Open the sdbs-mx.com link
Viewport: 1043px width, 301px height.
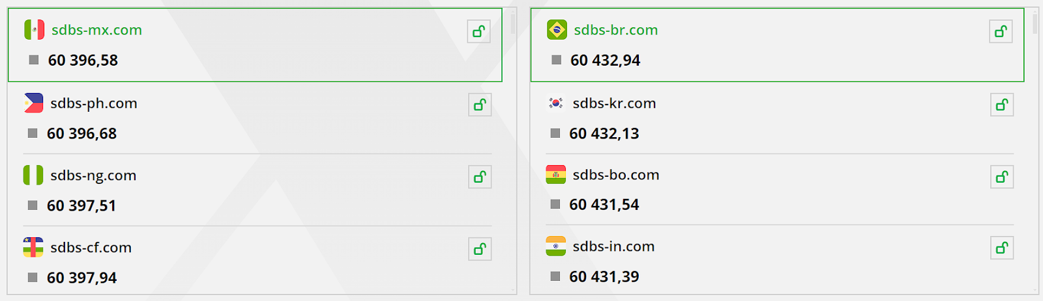96,30
